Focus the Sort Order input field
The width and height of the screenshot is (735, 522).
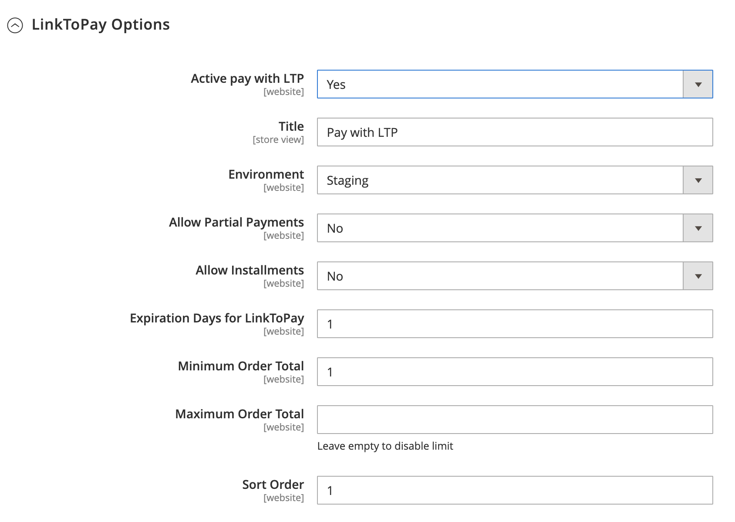point(515,490)
